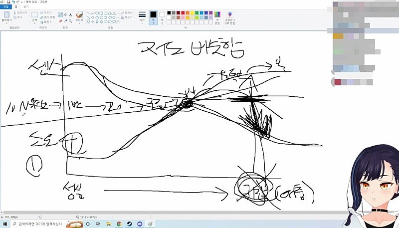
Task: Switch to the View (보기) ribbon tab
Action: pyautogui.click(x=26, y=6)
